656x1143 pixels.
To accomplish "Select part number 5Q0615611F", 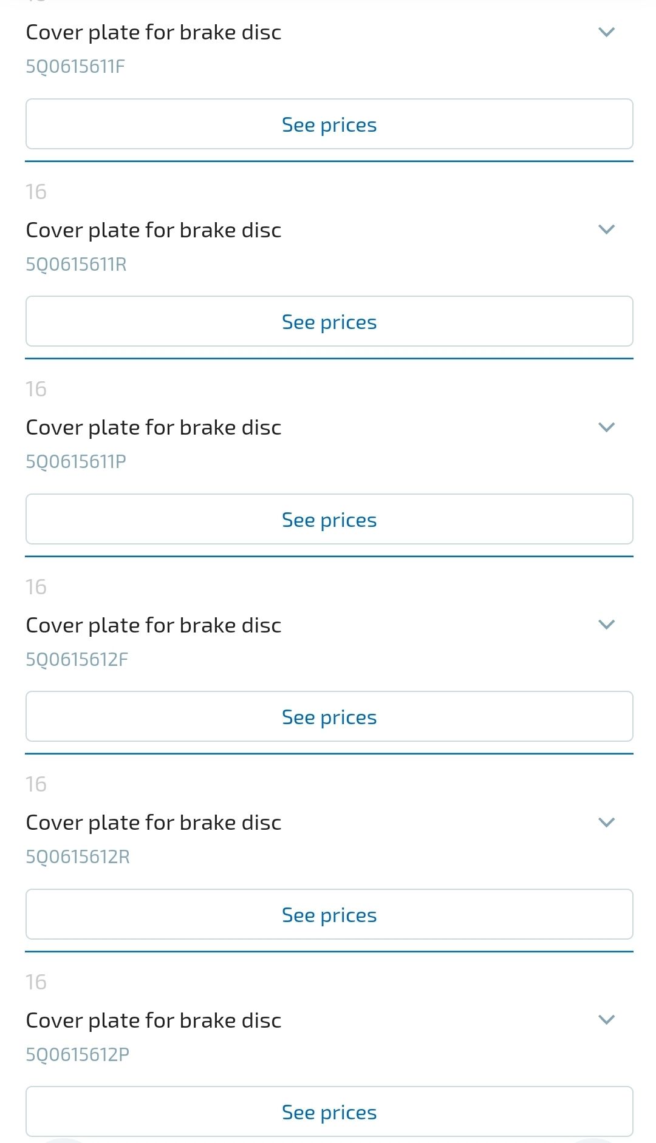I will [75, 66].
